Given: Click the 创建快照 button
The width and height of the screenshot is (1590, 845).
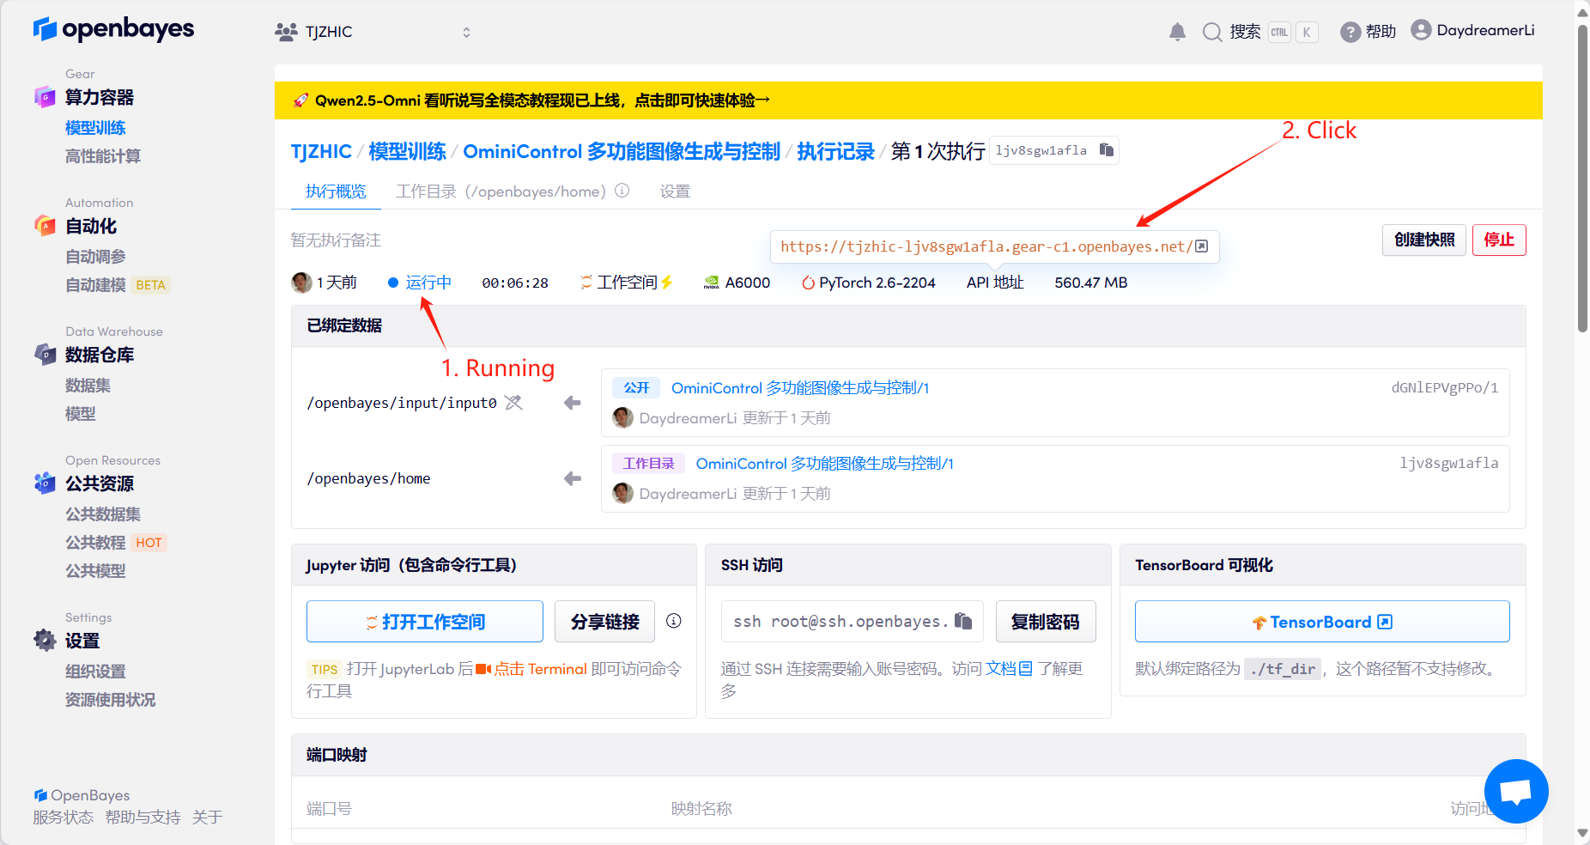Looking at the screenshot, I should point(1423,240).
